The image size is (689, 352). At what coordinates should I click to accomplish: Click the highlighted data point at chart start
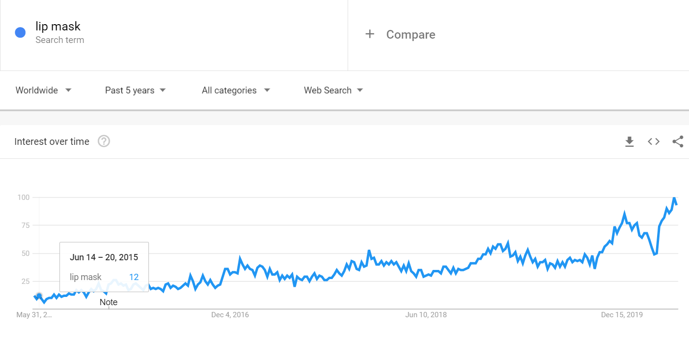39,296
